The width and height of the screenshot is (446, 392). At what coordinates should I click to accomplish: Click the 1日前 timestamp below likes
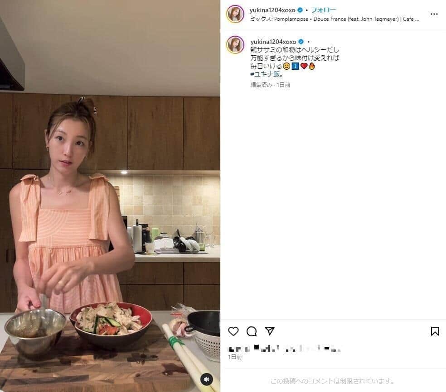[235, 357]
